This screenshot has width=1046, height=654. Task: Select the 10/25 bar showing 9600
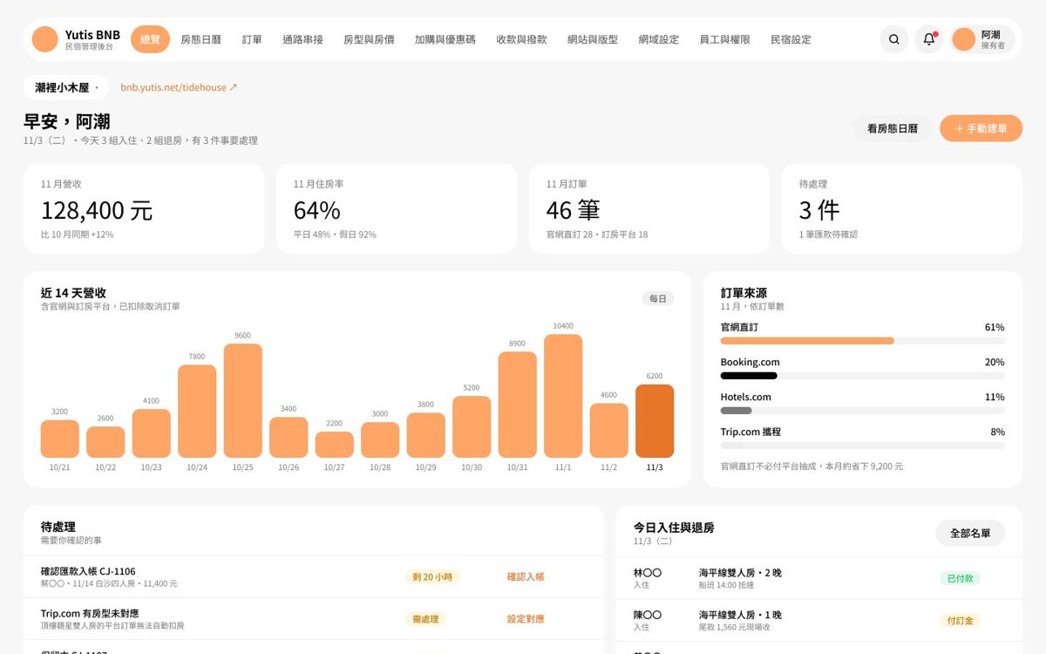243,401
